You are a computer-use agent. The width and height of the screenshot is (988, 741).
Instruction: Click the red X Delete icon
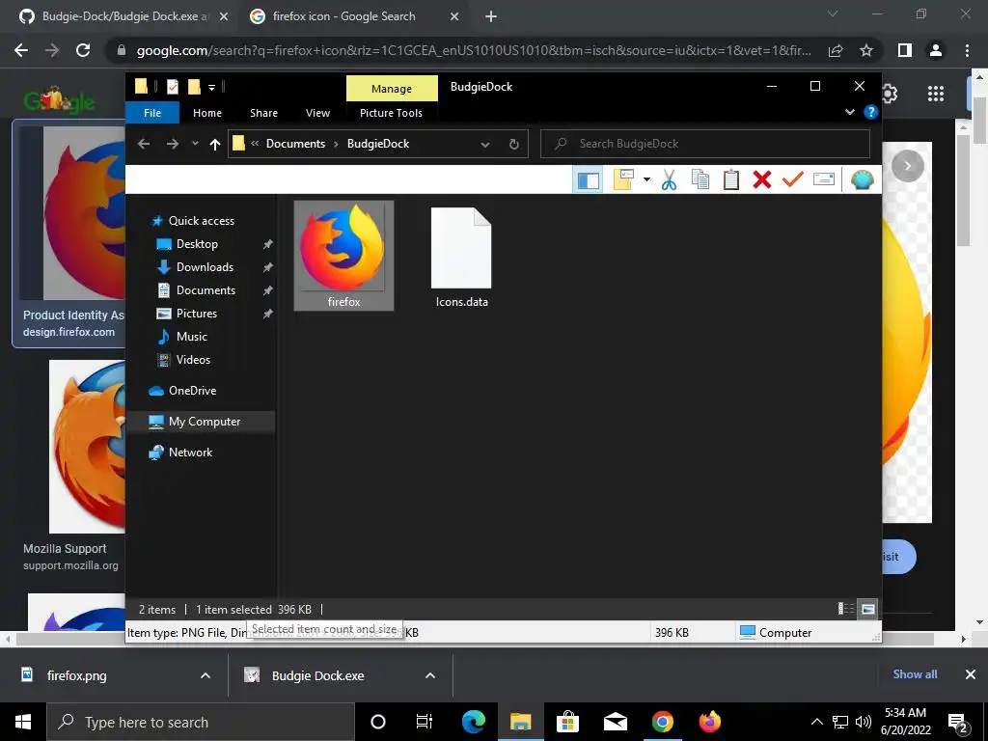click(762, 179)
